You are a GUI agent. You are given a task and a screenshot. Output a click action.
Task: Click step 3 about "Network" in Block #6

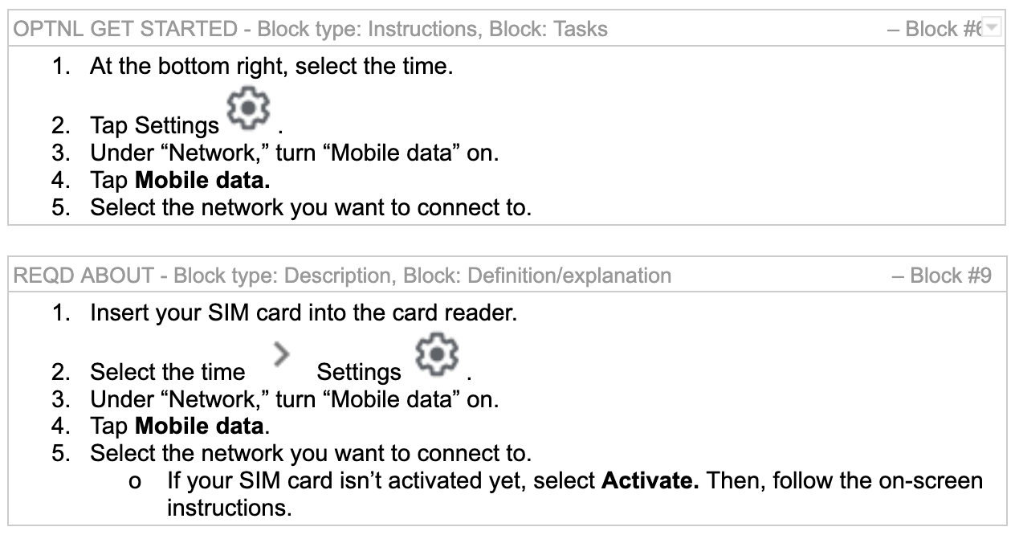(294, 153)
